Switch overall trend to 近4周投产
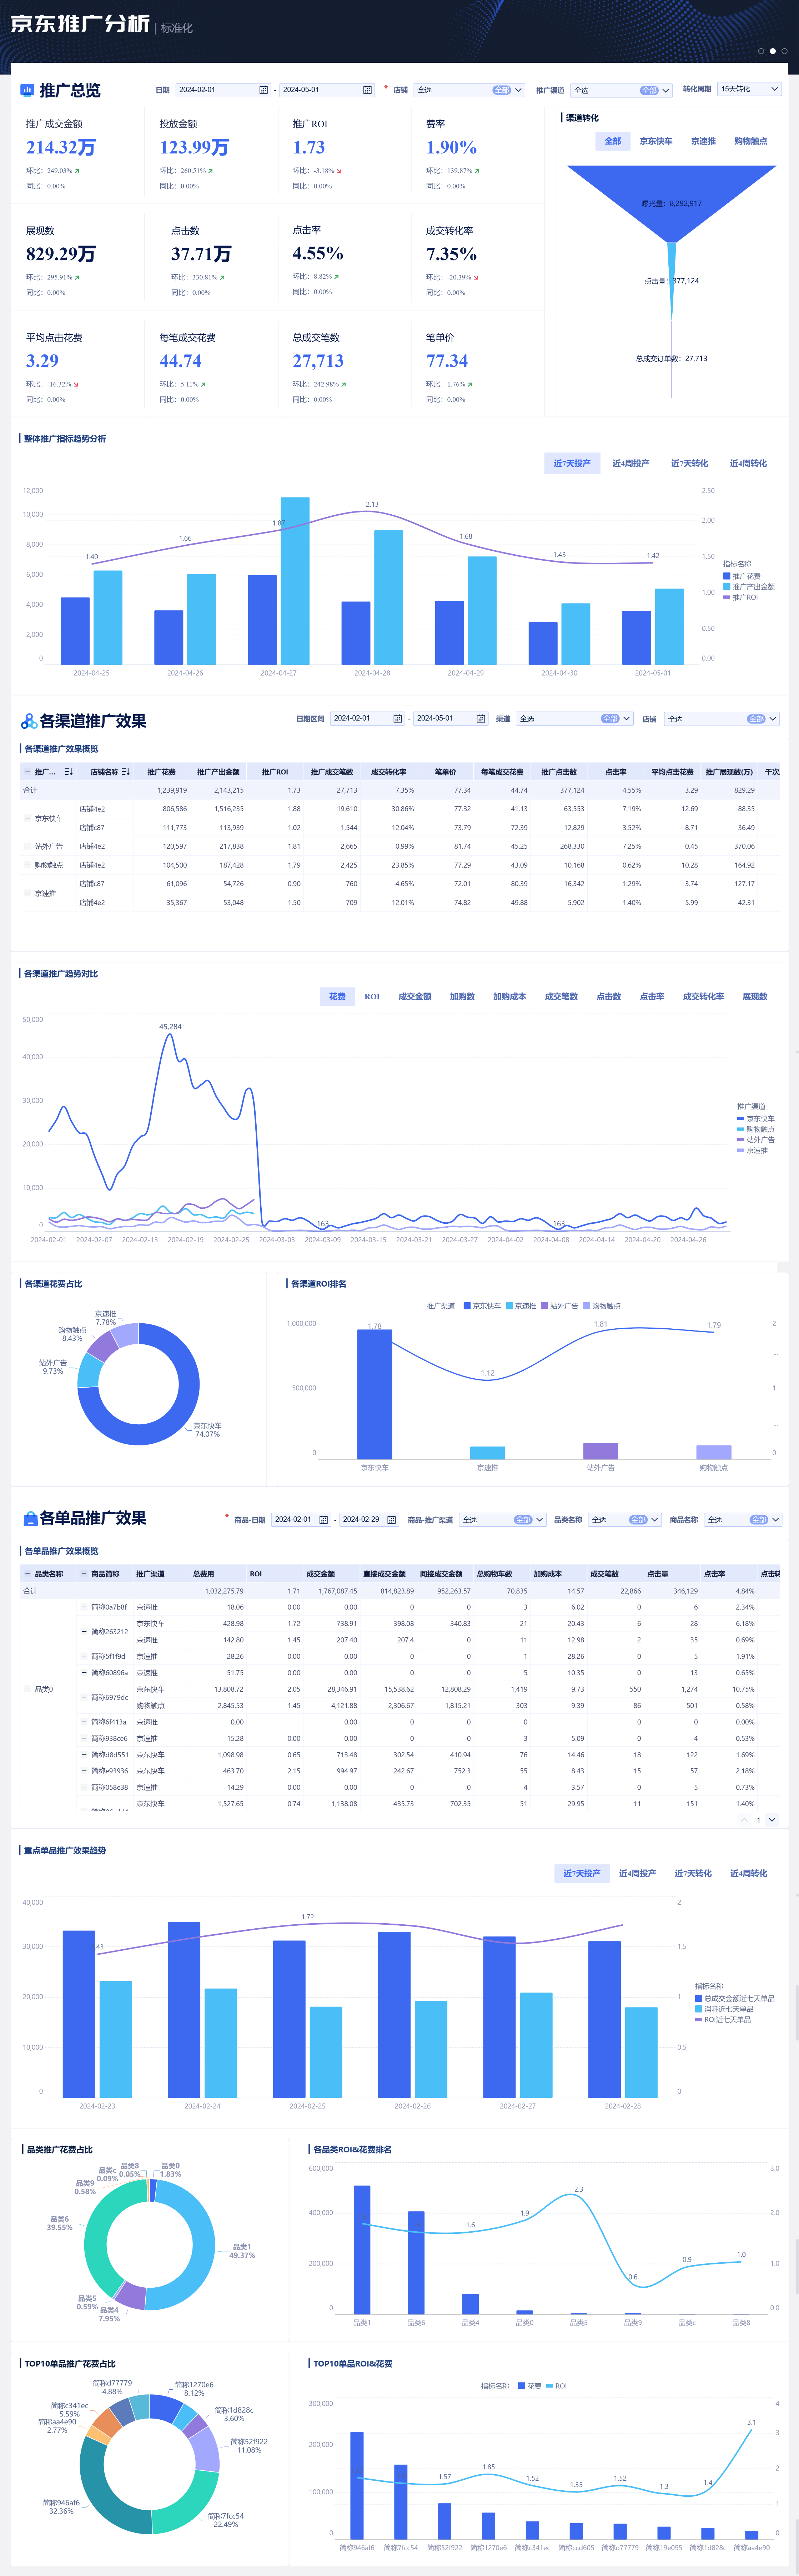This screenshot has height=2576, width=799. pyautogui.click(x=631, y=463)
